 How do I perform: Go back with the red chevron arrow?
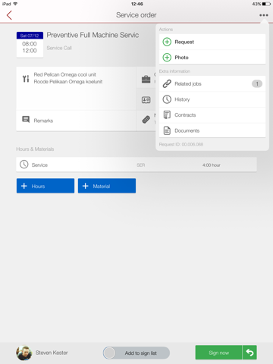[x=9, y=15]
